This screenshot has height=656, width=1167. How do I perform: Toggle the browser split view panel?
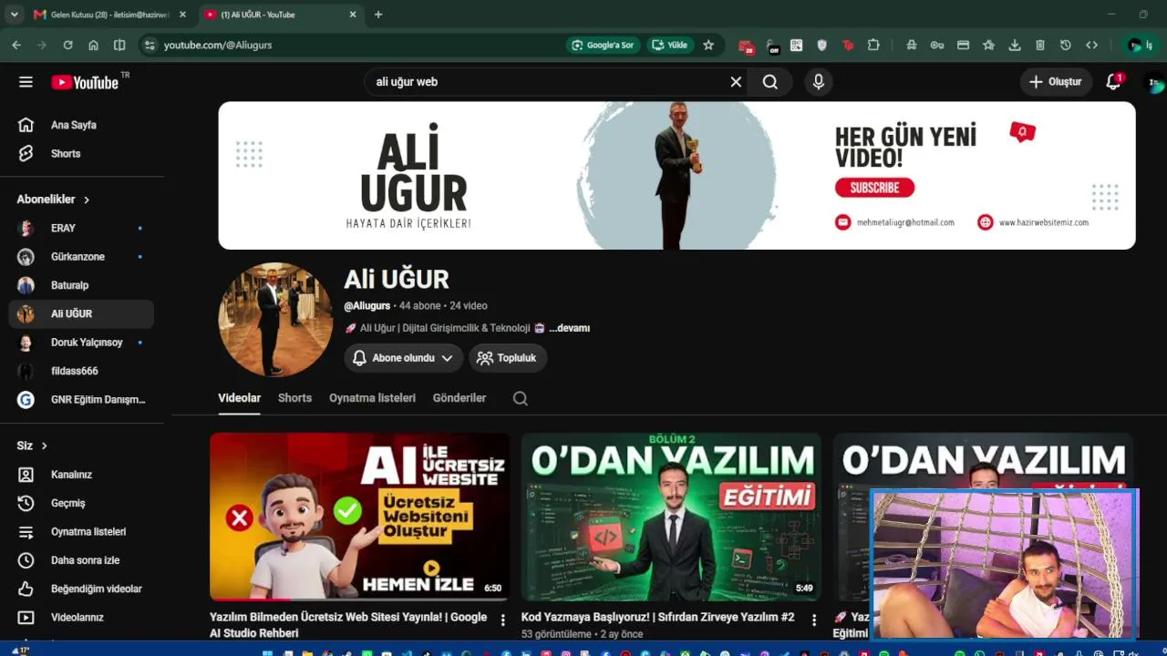[119, 45]
